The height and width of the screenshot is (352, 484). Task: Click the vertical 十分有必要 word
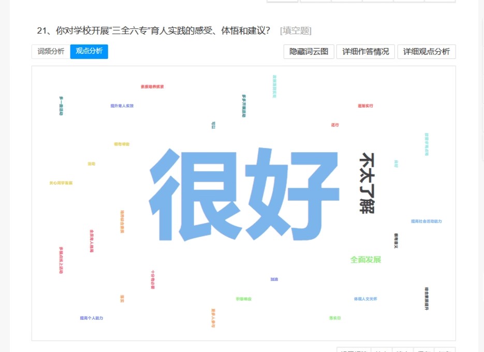tap(152, 279)
